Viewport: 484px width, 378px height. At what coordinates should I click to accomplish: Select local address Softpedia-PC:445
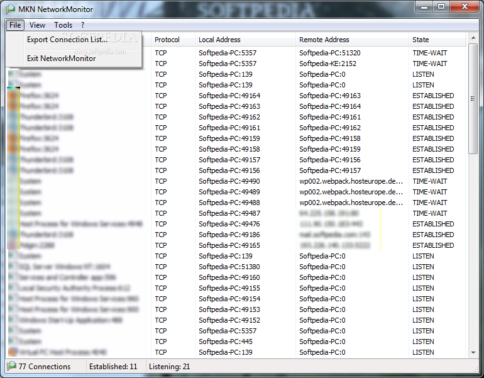[225, 342]
